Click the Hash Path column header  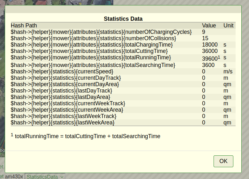(24, 26)
